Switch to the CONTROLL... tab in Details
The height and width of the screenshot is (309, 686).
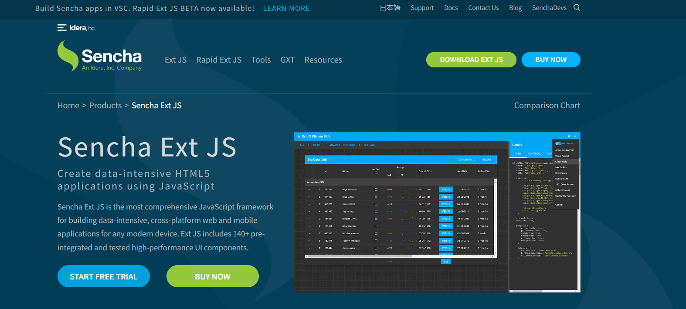point(535,153)
